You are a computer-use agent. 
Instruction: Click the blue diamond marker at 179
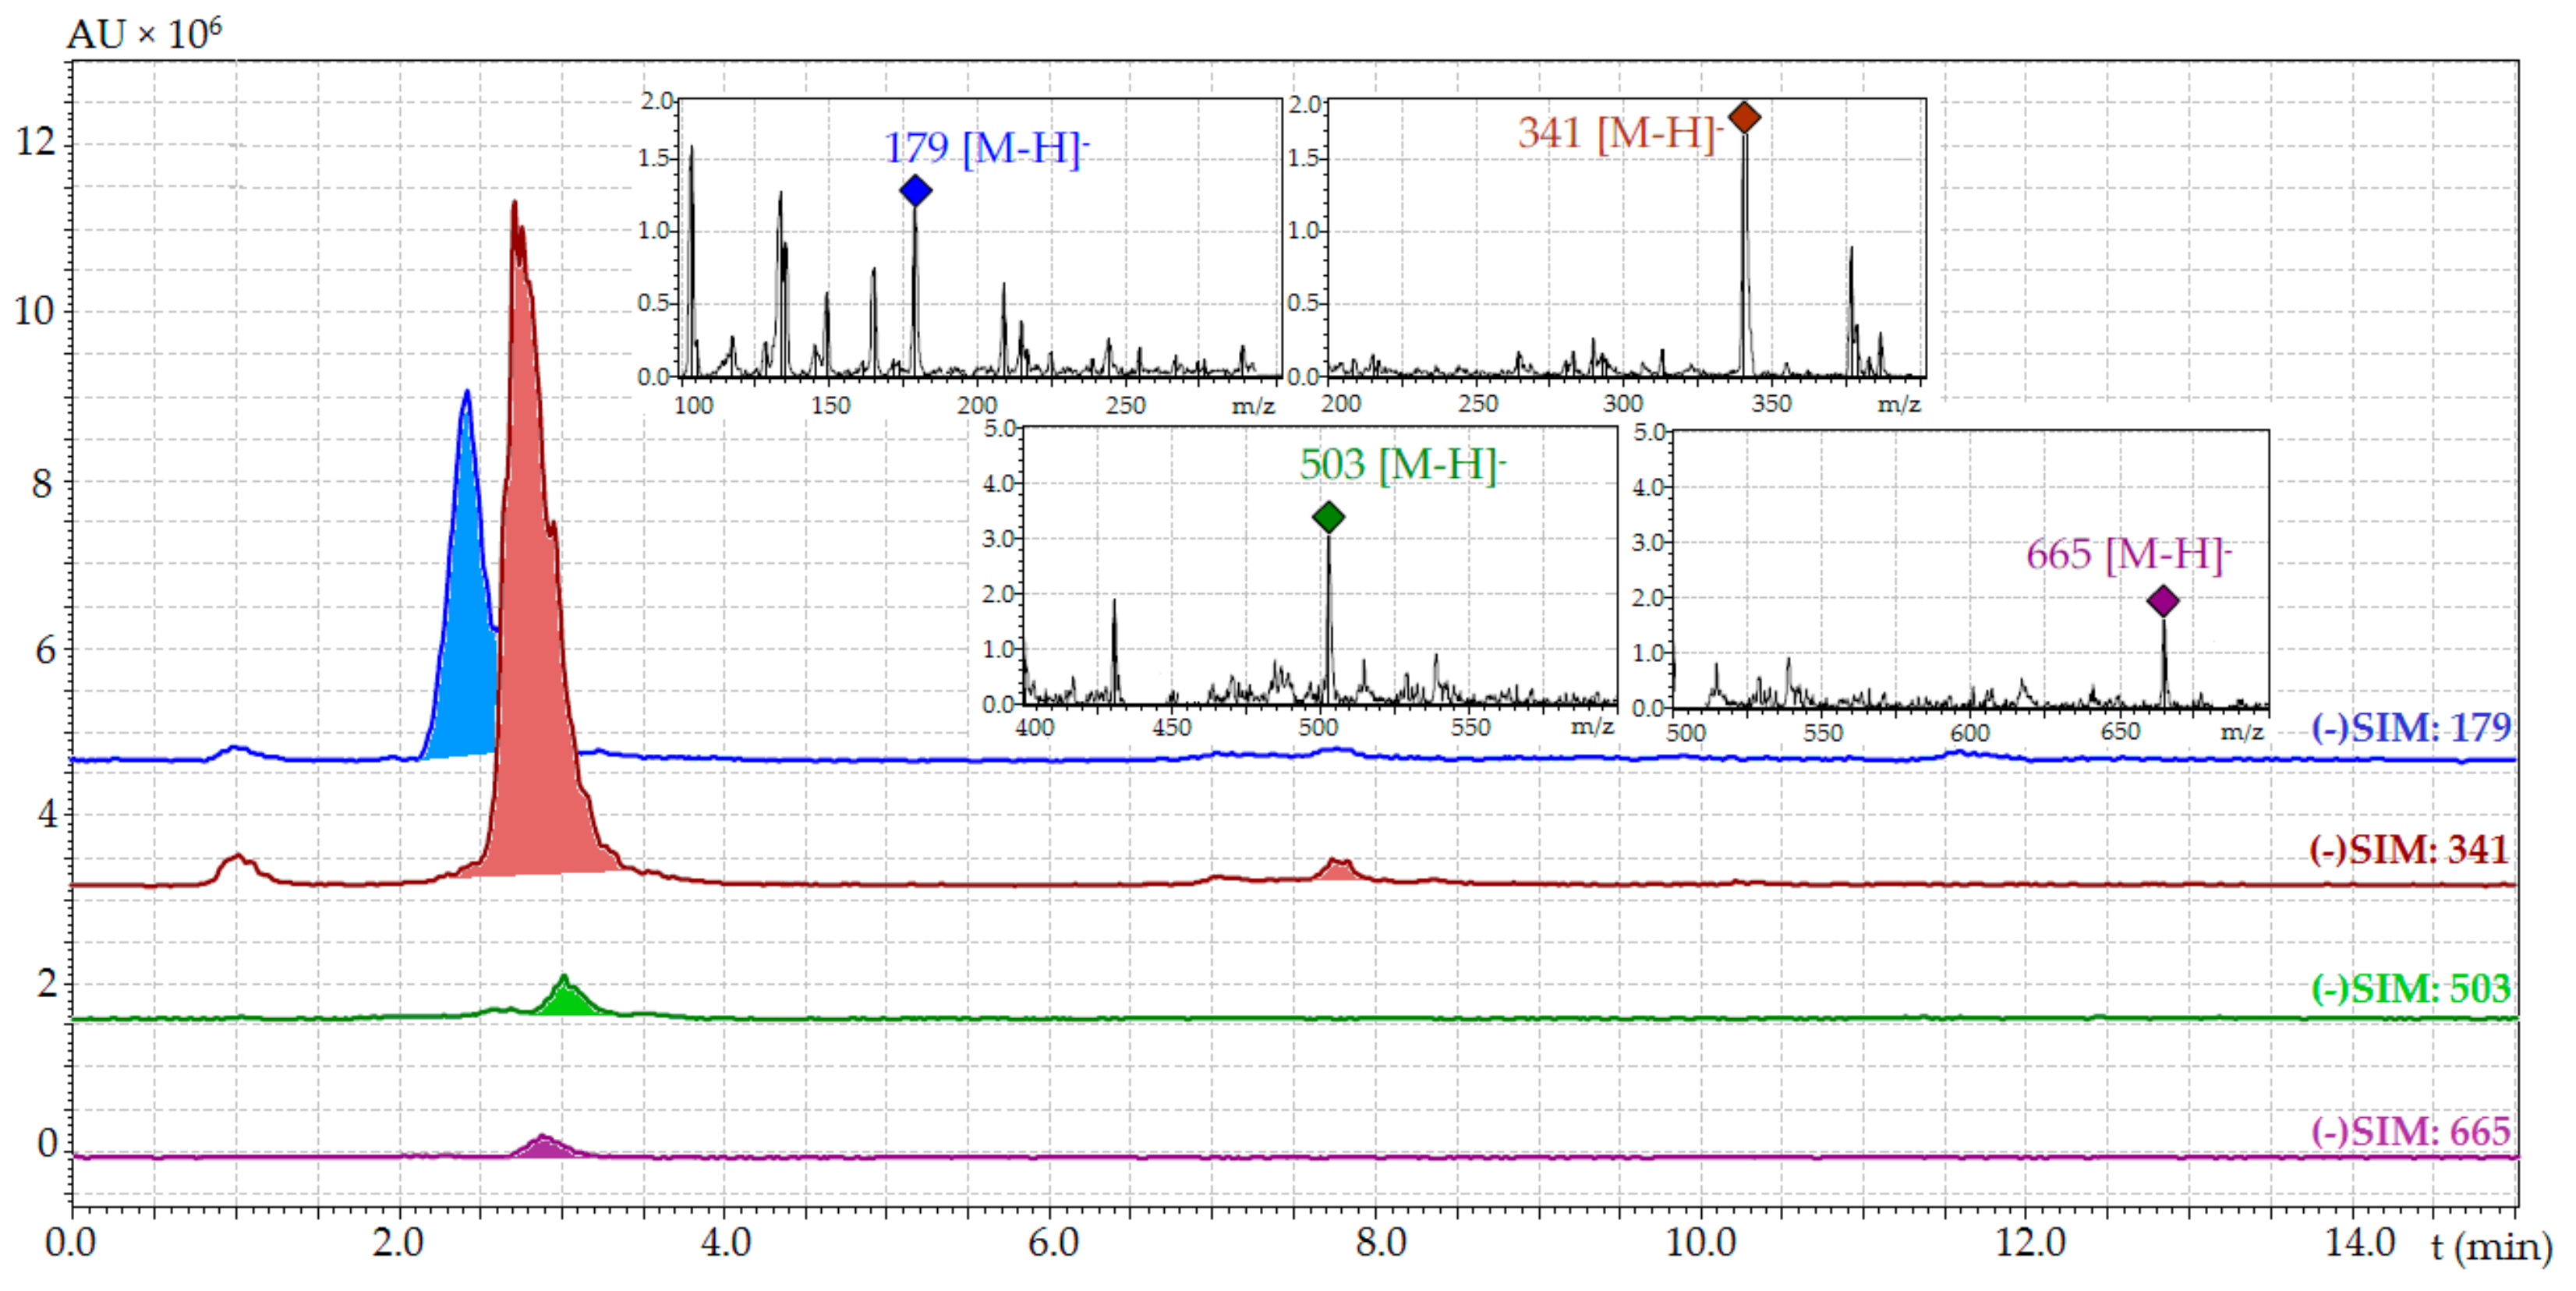[x=915, y=190]
